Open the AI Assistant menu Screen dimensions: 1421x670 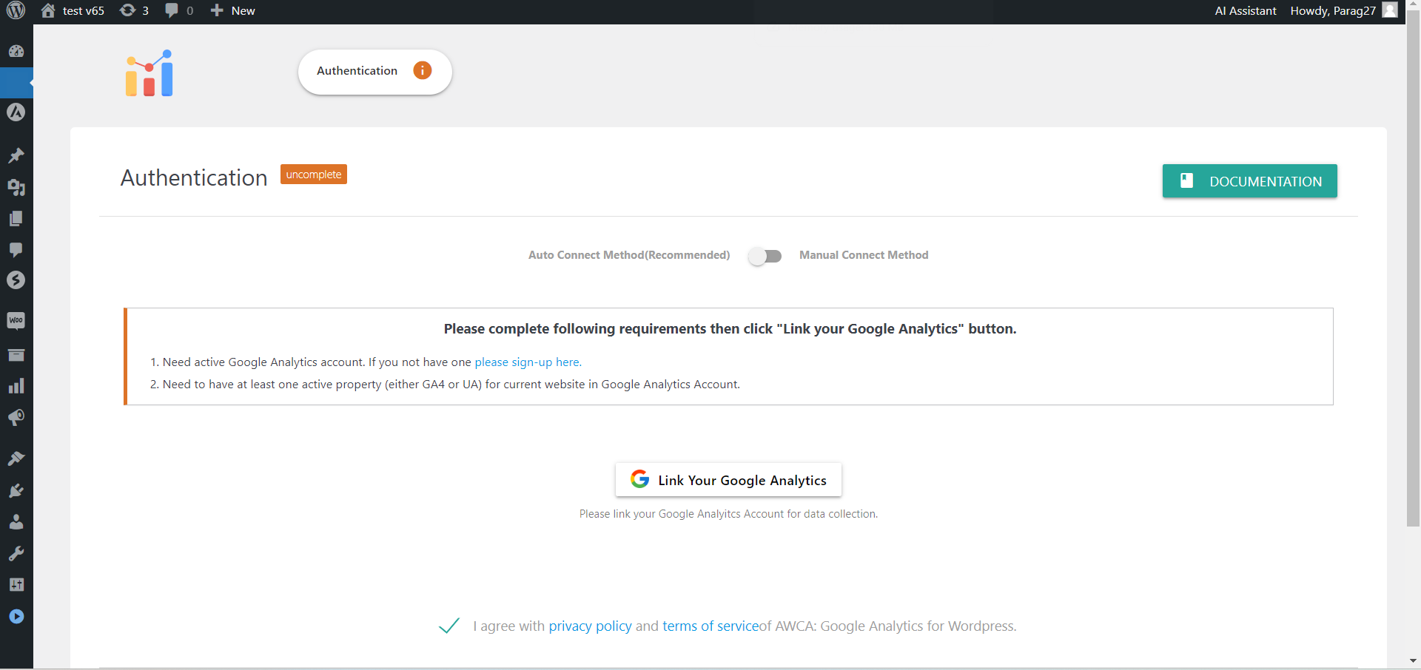coord(1245,10)
